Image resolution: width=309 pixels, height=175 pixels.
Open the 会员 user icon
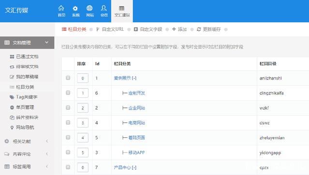pos(104,8)
